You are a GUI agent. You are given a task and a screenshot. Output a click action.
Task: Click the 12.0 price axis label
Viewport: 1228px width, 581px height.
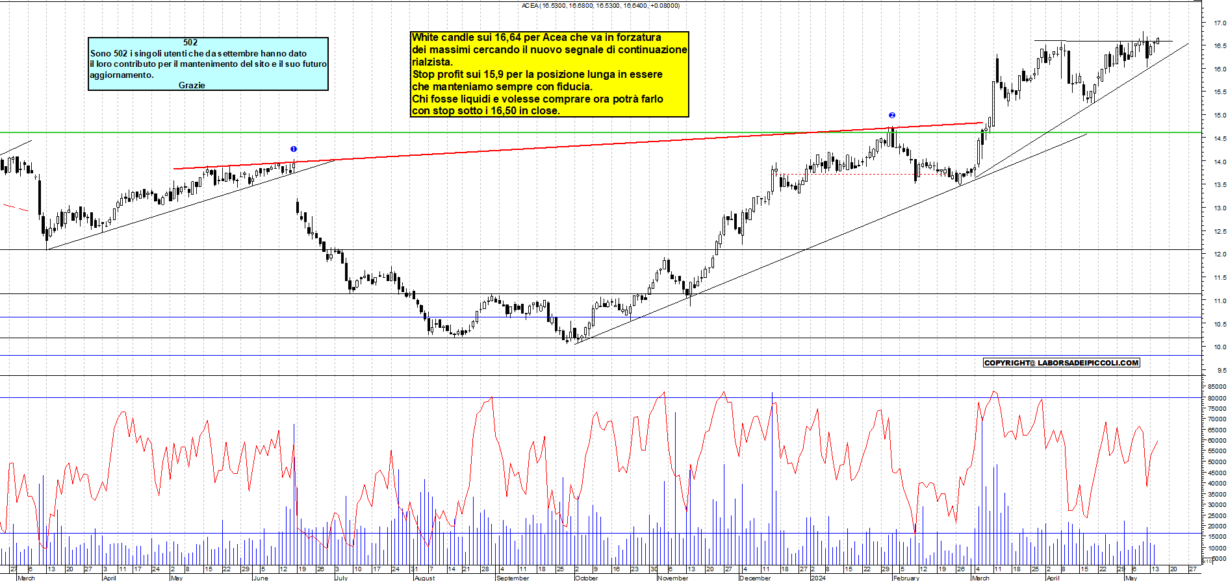1220,254
